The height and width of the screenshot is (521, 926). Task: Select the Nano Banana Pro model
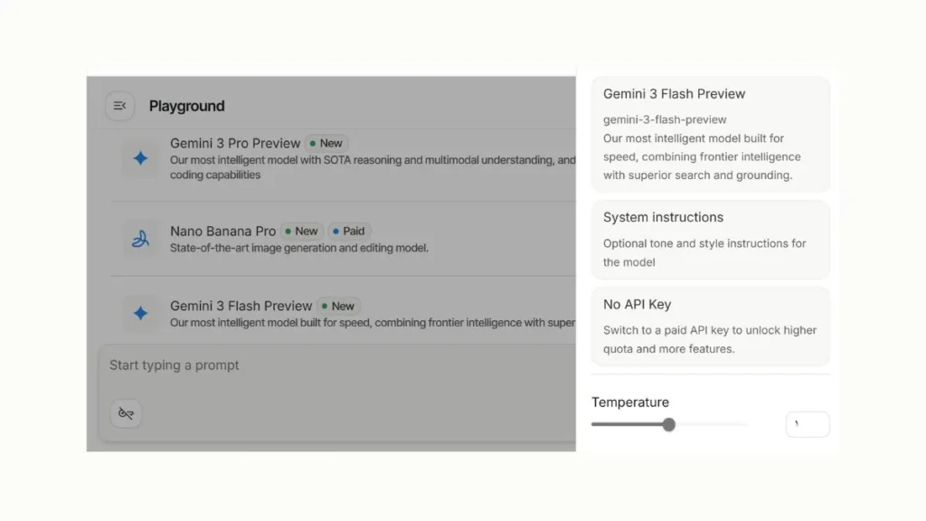click(x=224, y=231)
